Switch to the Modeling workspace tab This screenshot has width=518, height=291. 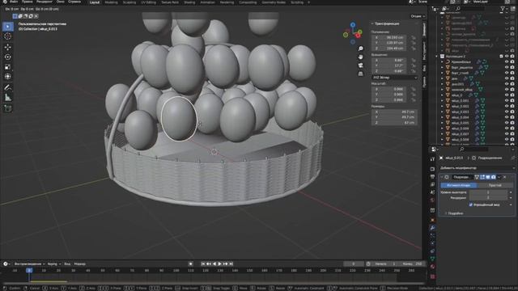tap(111, 2)
